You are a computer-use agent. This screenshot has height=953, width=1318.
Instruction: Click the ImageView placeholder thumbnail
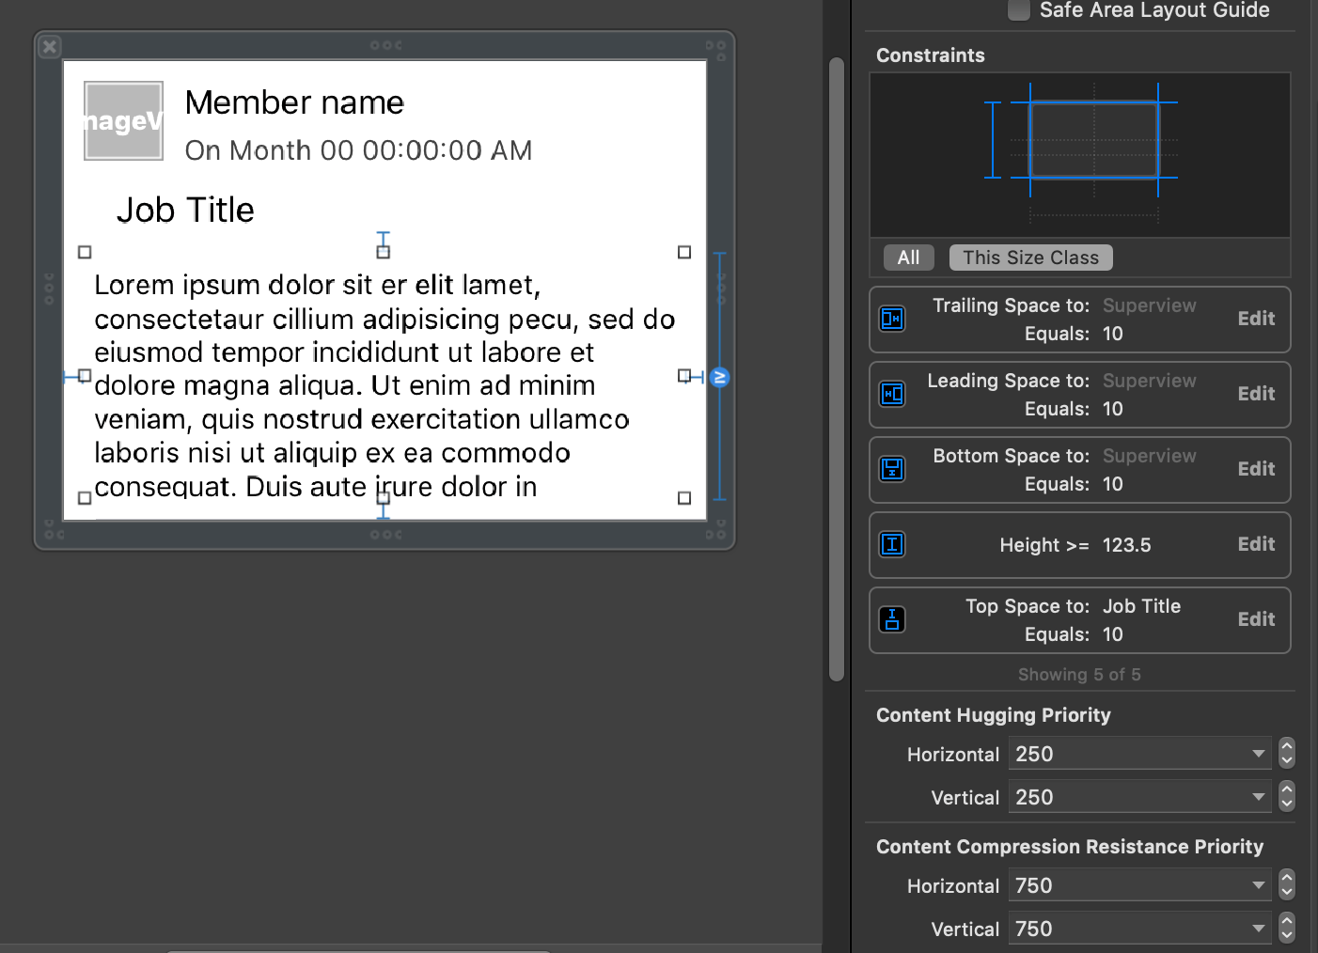coord(122,118)
